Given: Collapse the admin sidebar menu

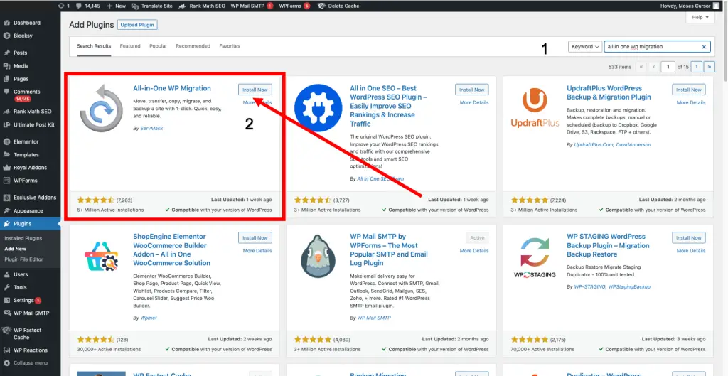Looking at the screenshot, I should tap(30, 363).
